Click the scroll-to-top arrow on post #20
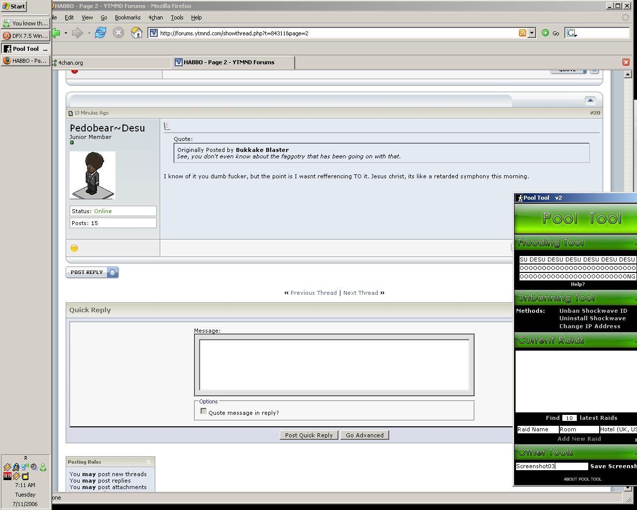637x510 pixels. (x=590, y=100)
